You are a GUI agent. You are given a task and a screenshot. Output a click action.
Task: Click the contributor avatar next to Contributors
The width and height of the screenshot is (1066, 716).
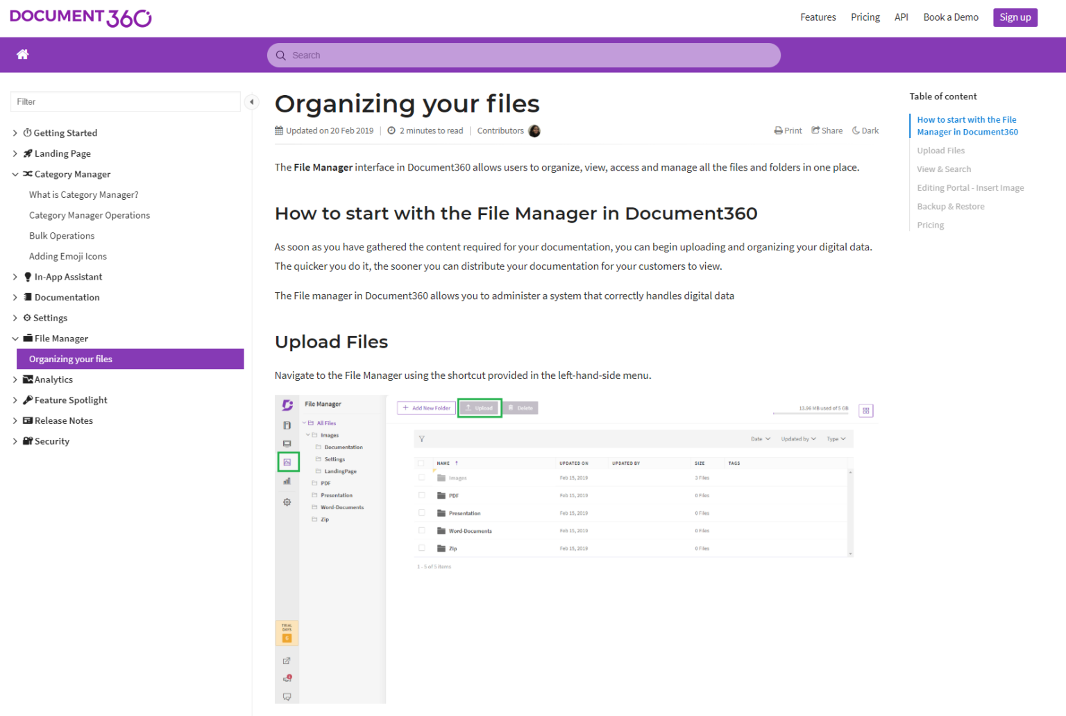coord(534,130)
